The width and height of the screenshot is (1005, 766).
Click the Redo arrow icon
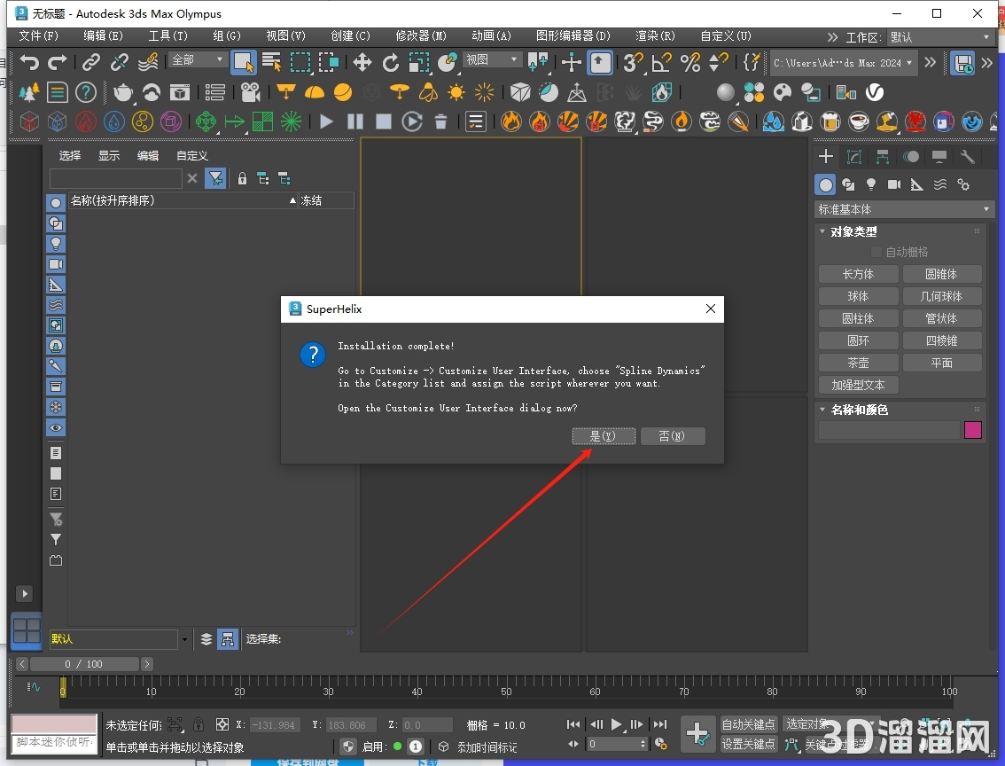pyautogui.click(x=58, y=62)
